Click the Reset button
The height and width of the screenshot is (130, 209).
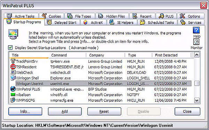(x=104, y=111)
